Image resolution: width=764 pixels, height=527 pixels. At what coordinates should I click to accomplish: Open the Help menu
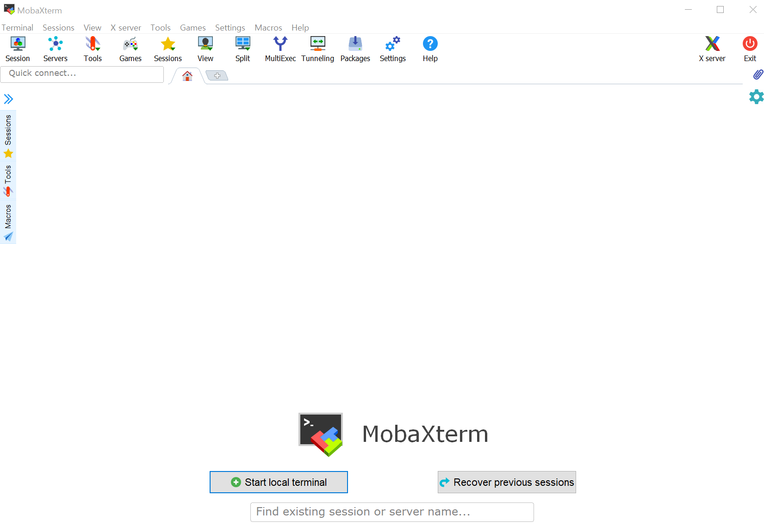pyautogui.click(x=300, y=28)
